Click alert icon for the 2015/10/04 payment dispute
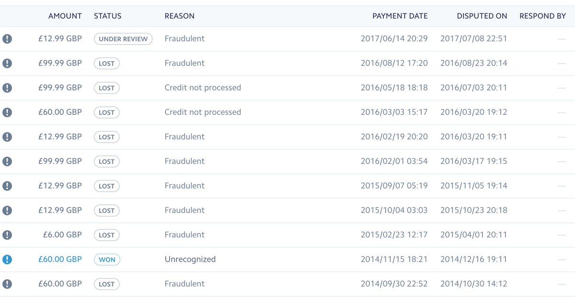 tap(7, 211)
